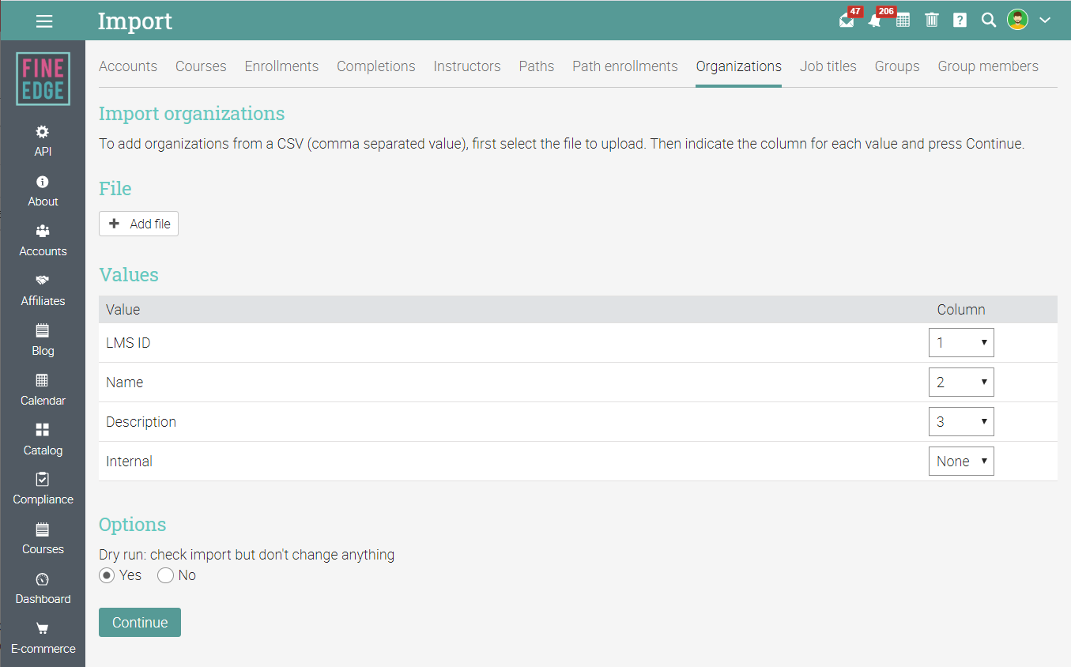Click the Add file button
The image size is (1071, 667).
tap(139, 224)
